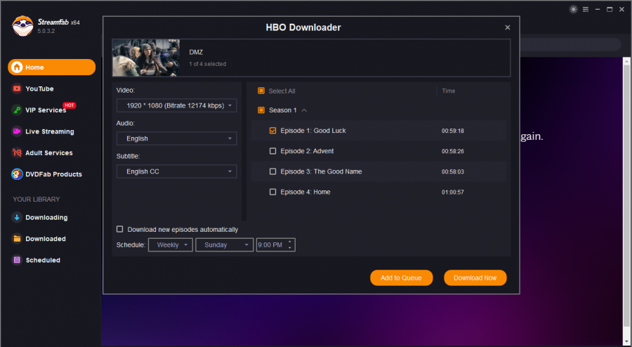Click the Downloading arrow icon

tap(17, 218)
